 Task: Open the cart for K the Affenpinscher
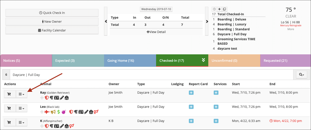pos(10,123)
